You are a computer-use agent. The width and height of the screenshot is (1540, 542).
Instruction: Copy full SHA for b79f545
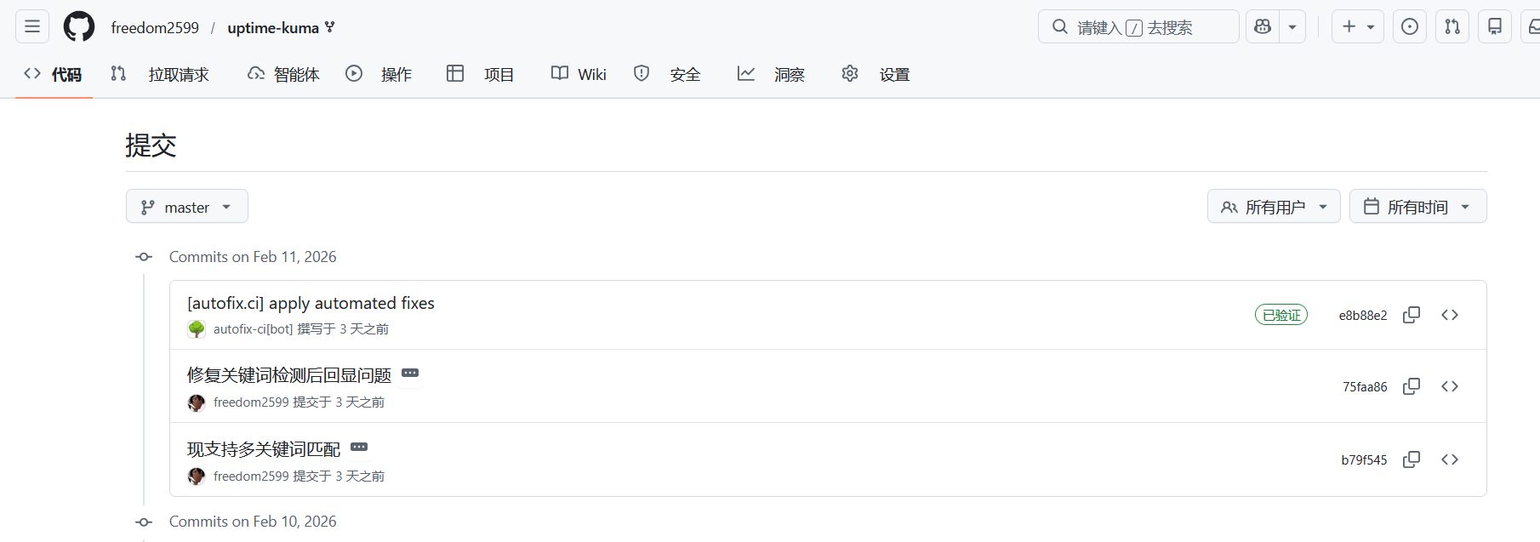[x=1412, y=459]
